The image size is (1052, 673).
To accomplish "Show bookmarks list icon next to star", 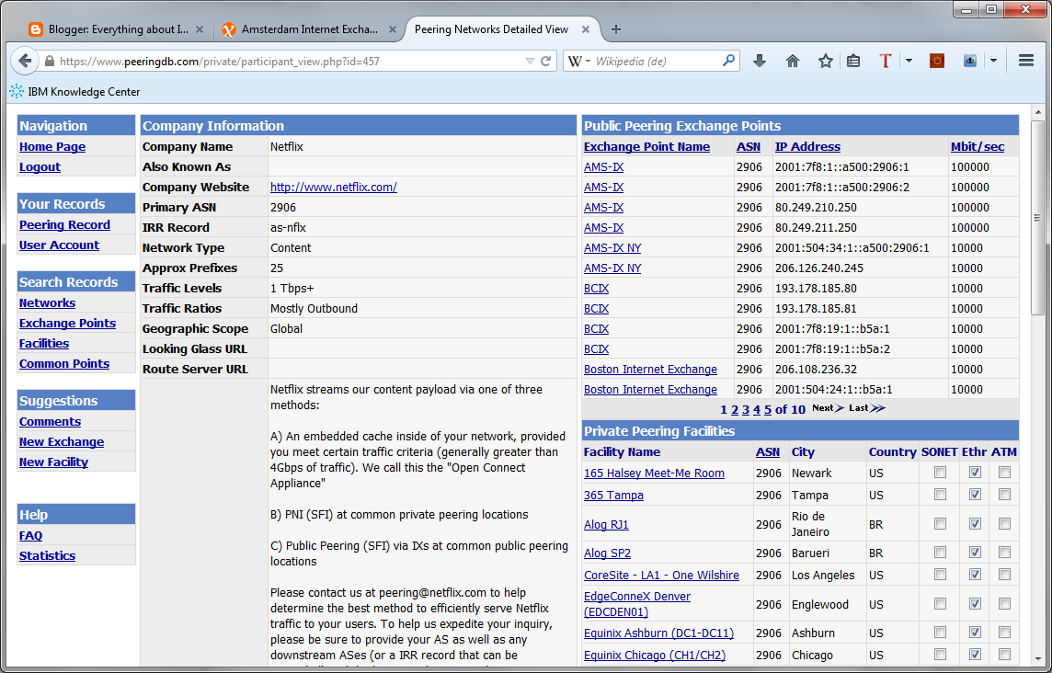I will [853, 62].
